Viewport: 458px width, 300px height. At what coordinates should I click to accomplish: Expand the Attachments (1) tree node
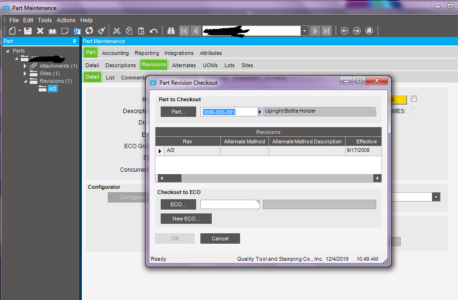coord(25,66)
